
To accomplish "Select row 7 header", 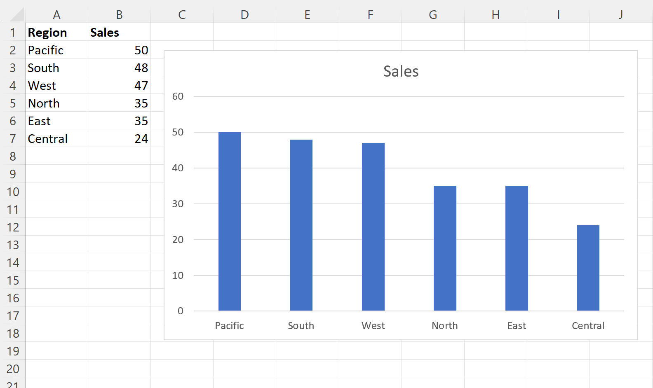I will pyautogui.click(x=13, y=139).
